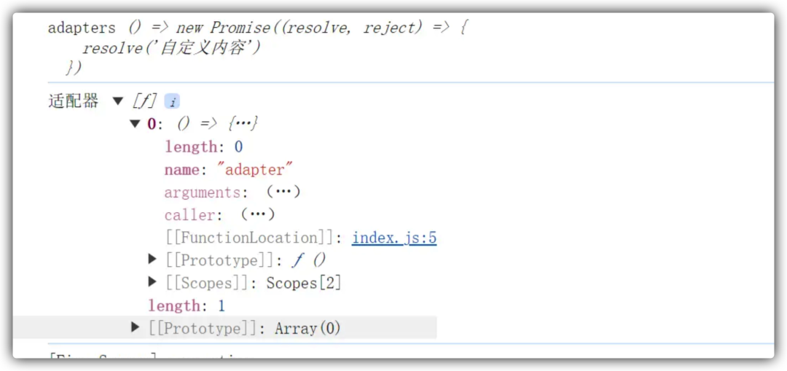Click the blue info icon beside [f]
Image resolution: width=787 pixels, height=371 pixels.
[172, 102]
